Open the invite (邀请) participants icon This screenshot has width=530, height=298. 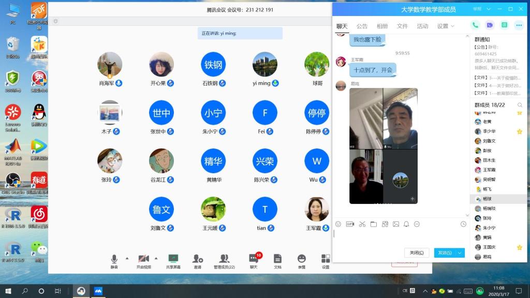click(x=197, y=258)
